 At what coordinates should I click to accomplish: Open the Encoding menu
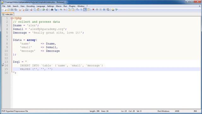[31, 6]
